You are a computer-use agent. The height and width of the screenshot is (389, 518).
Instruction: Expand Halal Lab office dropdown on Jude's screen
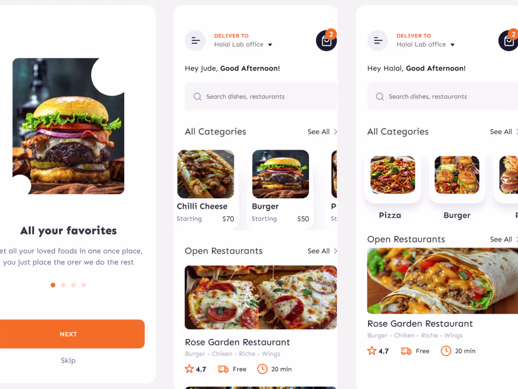coord(270,45)
